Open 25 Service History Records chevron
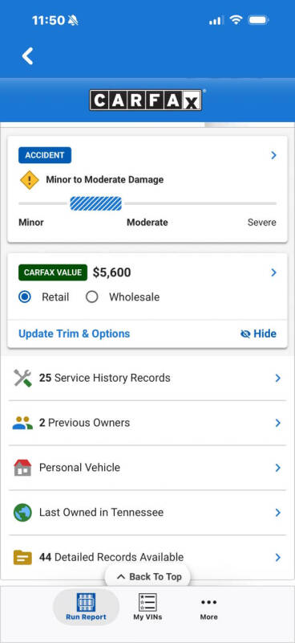Screen dimensions: 295x643 point(278,378)
